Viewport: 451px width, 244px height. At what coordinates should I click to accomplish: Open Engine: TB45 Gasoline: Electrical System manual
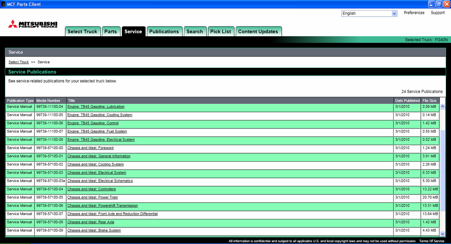(101, 139)
